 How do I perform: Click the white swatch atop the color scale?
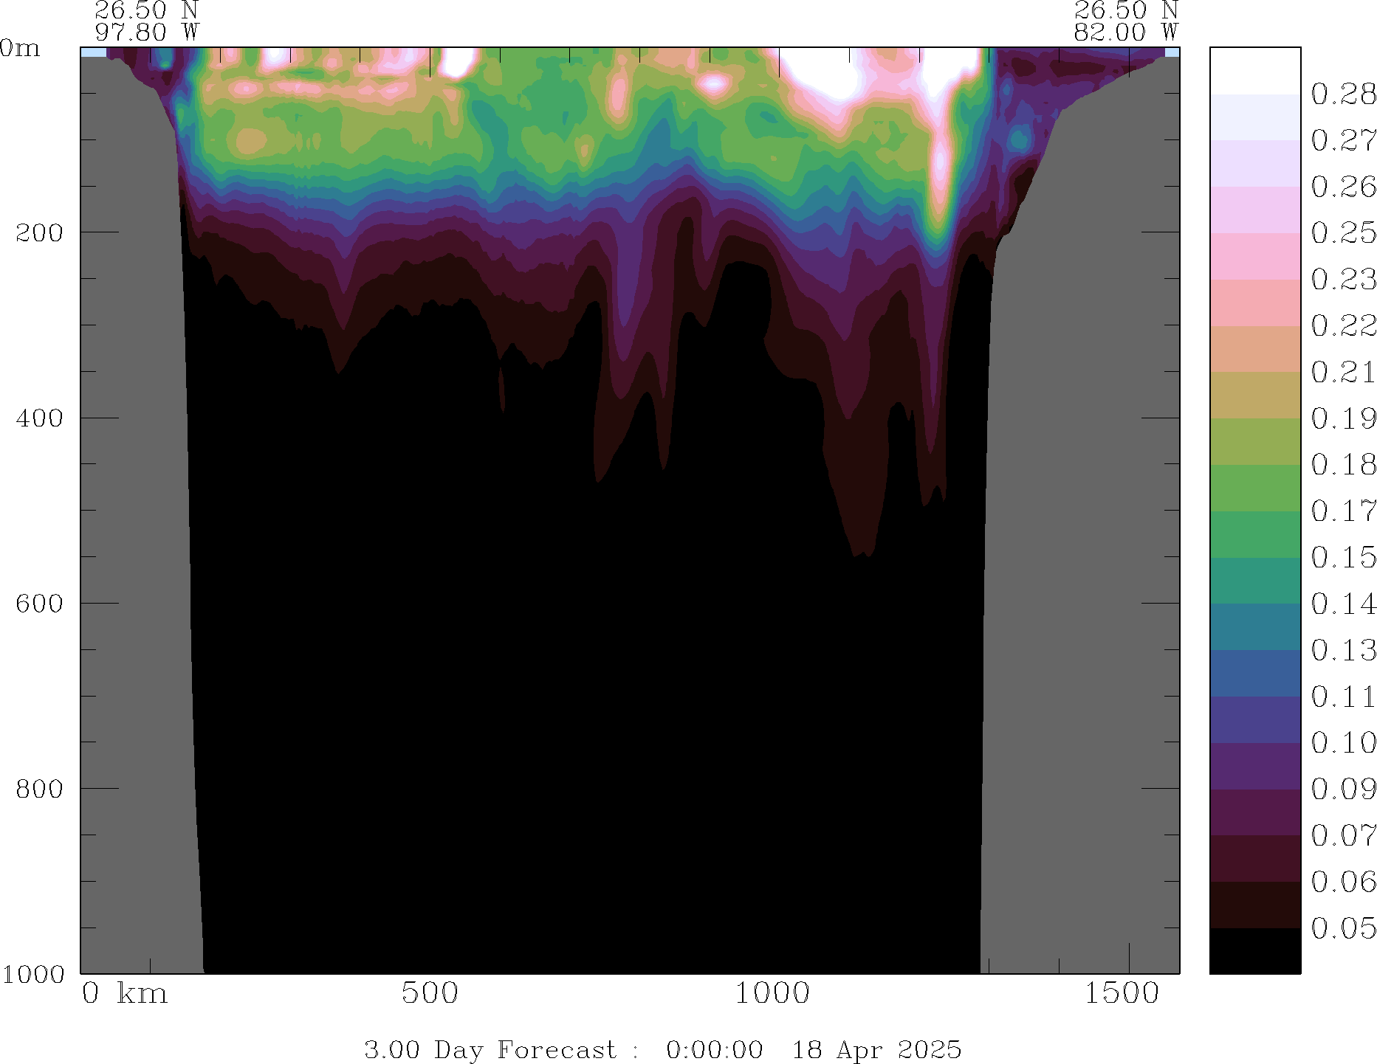point(1254,71)
